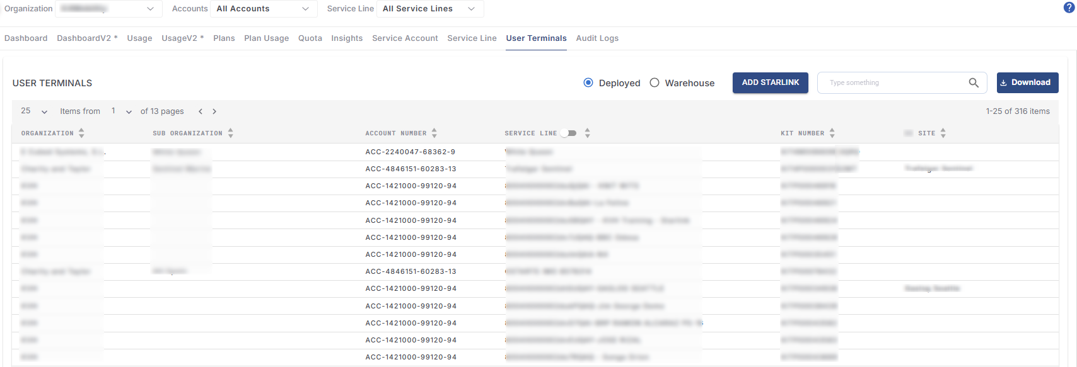The image size is (1077, 367).
Task: Open the All Service Lines dropdown
Action: click(429, 9)
